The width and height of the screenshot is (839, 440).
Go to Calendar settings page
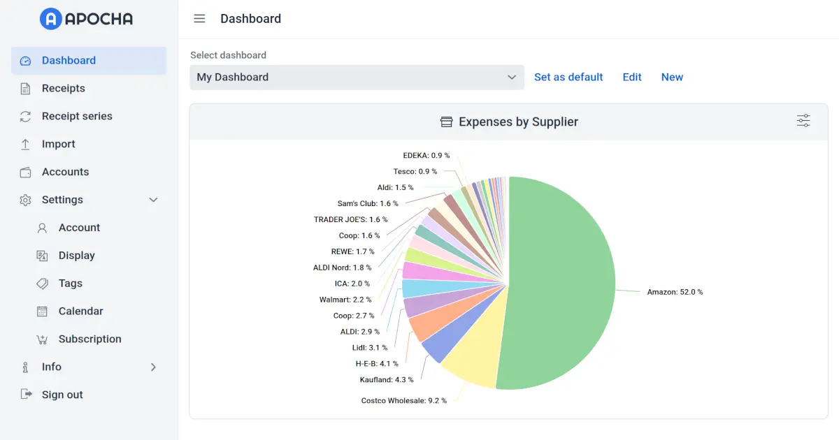[80, 311]
